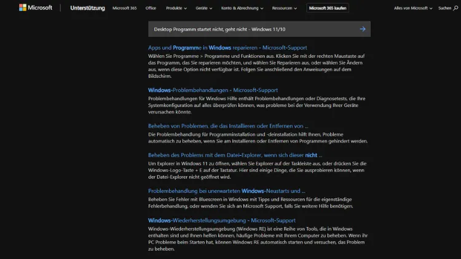The height and width of the screenshot is (259, 461).
Task: Expand the Produkte dropdown
Action: (176, 8)
